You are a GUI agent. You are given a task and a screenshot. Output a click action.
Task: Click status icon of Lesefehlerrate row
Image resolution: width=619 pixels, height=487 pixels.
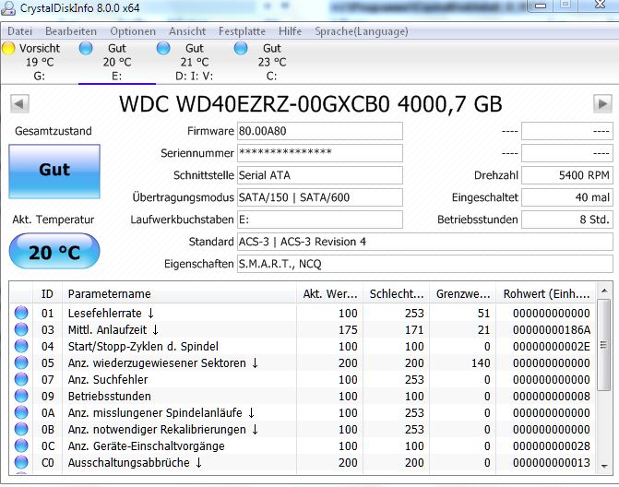click(21, 313)
